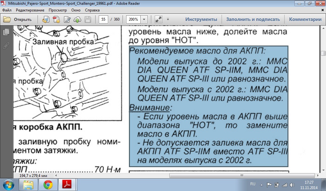Open the Файл menu

click(7, 10)
